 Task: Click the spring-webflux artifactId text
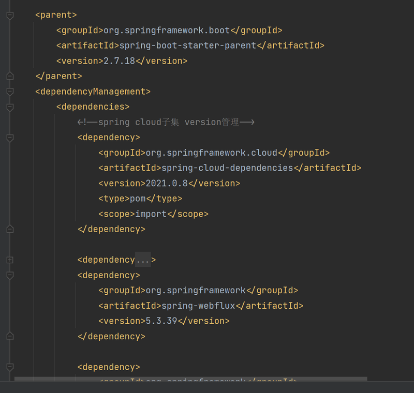point(198,306)
